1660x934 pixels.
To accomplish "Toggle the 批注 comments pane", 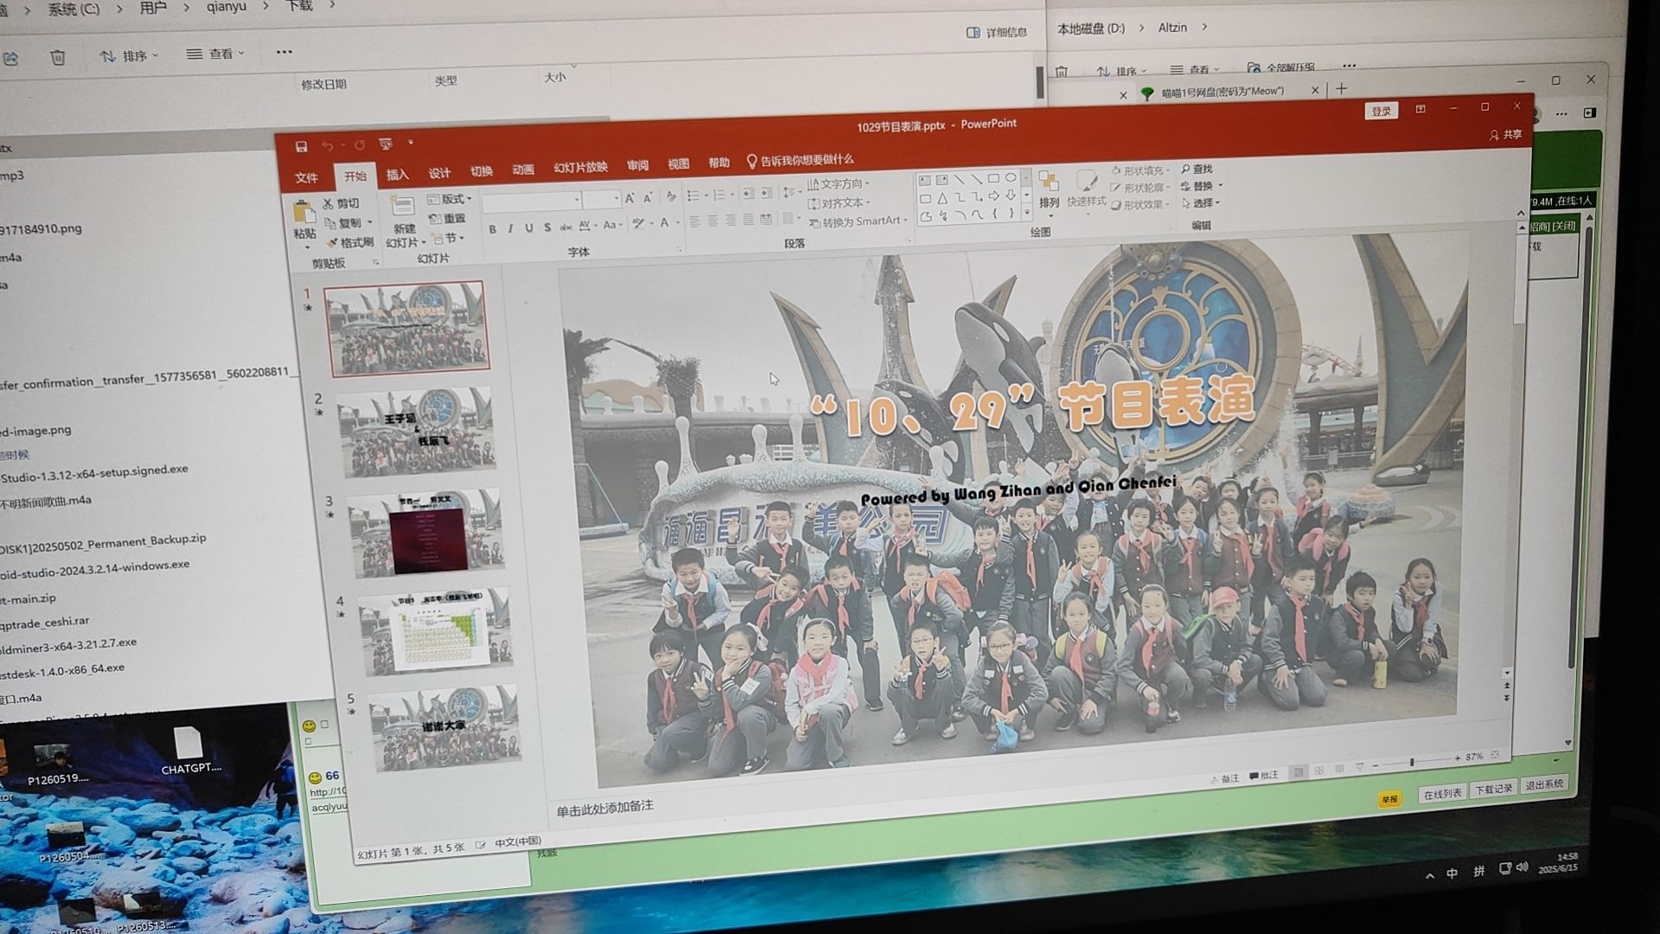I will pyautogui.click(x=1264, y=776).
